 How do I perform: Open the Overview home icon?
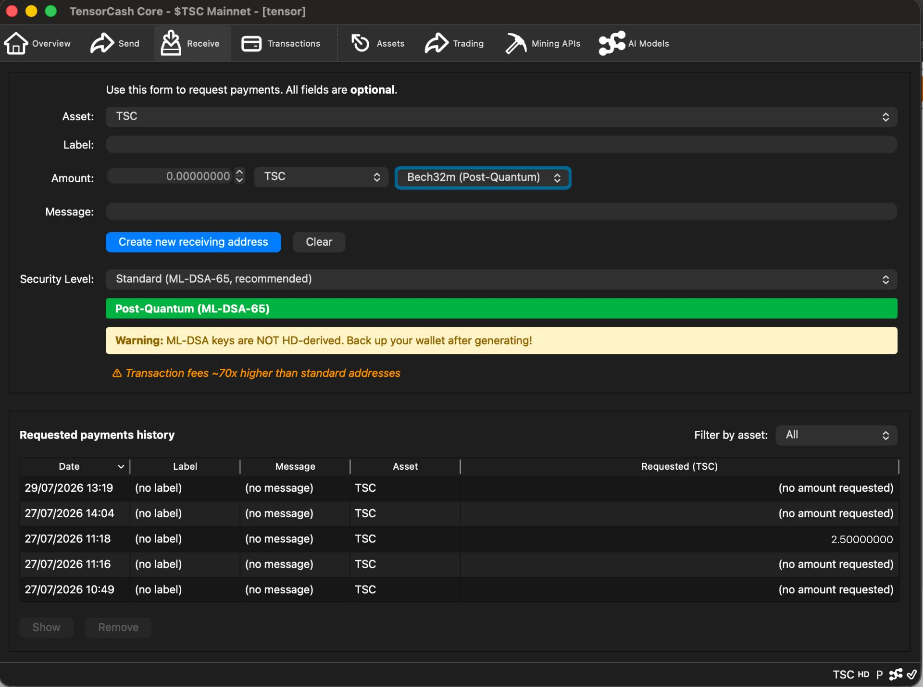point(16,43)
